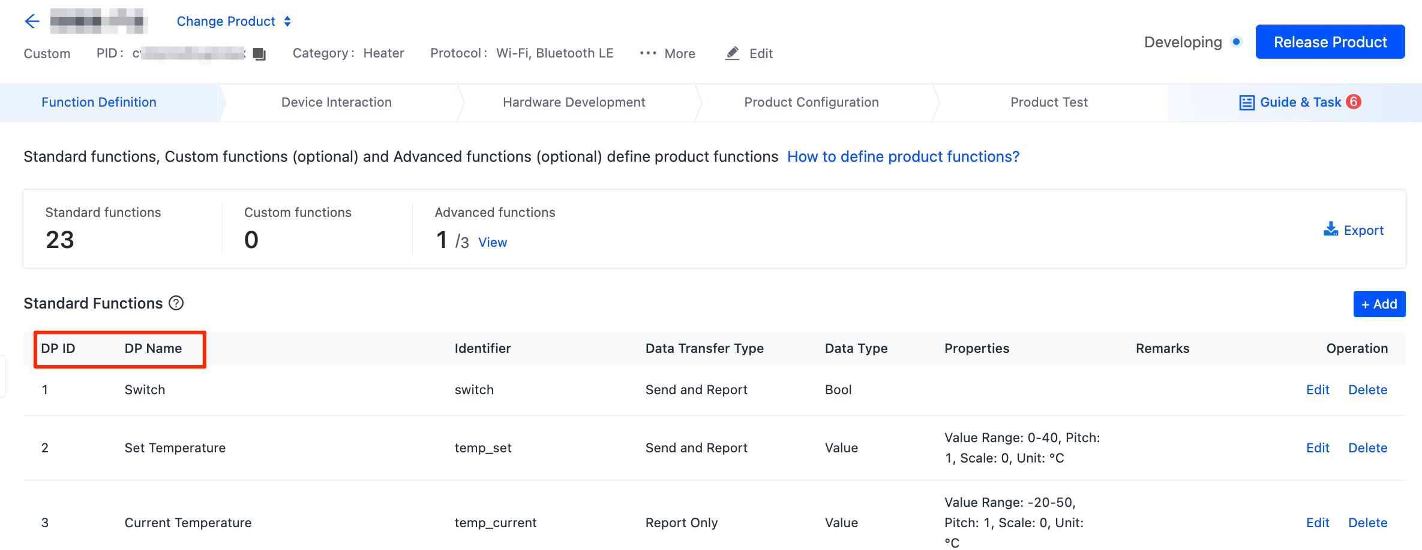Open 'How to define product functions?' link

click(x=903, y=156)
